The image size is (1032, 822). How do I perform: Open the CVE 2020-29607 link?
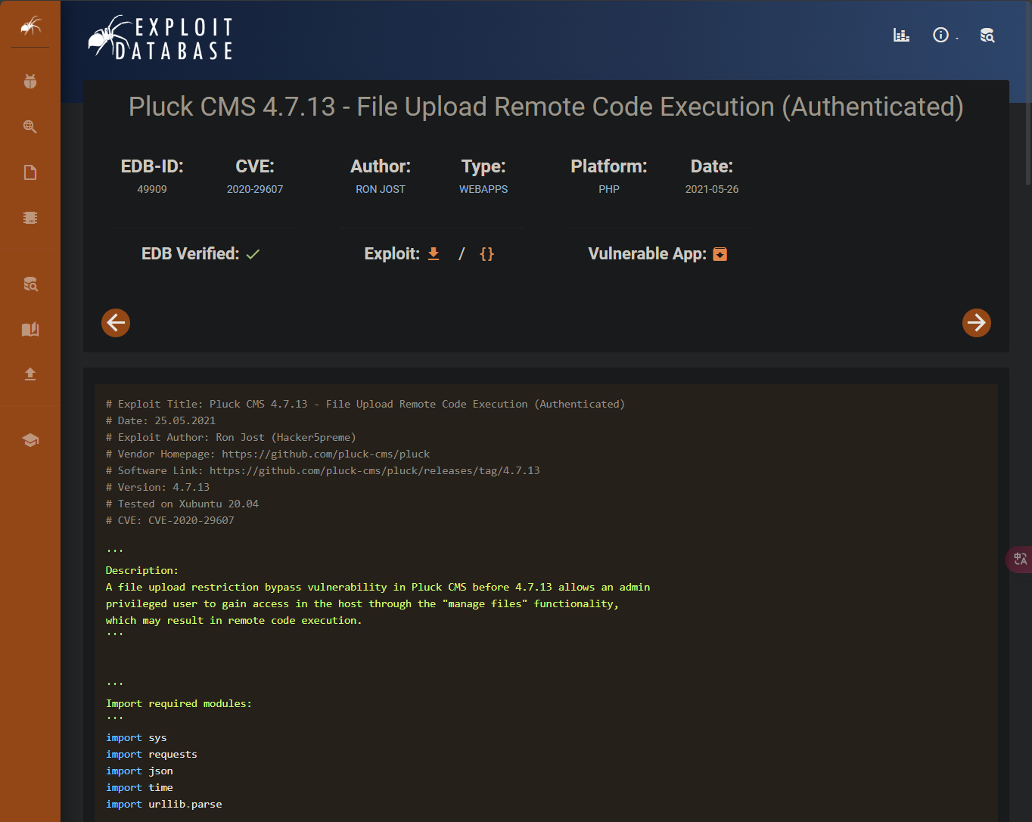255,189
